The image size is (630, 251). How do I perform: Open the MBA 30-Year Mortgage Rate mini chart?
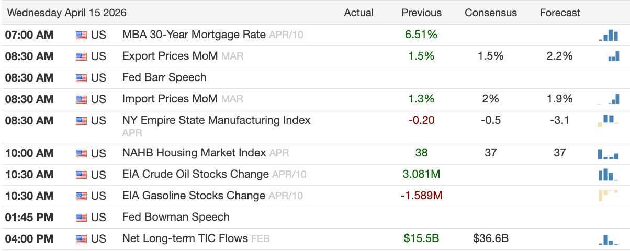coord(608,35)
